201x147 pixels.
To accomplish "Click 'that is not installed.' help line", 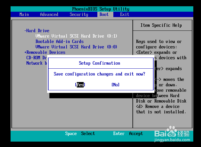I will [161, 112].
